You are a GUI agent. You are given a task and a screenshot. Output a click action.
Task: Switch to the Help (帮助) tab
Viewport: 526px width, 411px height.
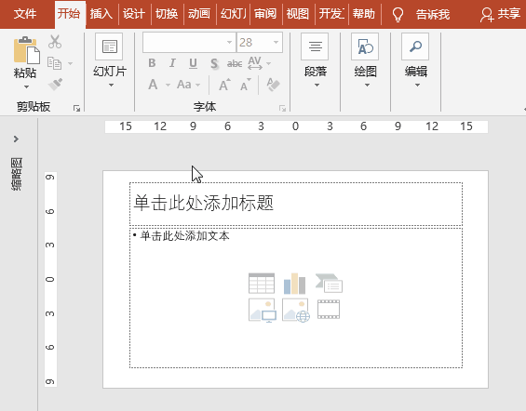364,14
